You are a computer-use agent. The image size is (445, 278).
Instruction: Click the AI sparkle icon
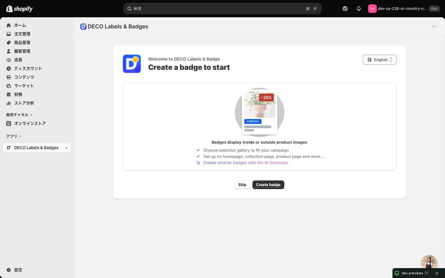pyautogui.click(x=198, y=163)
